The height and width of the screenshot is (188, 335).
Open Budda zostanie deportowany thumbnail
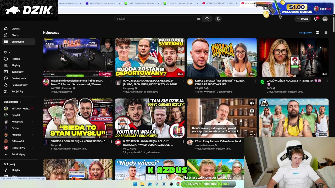click(150, 57)
